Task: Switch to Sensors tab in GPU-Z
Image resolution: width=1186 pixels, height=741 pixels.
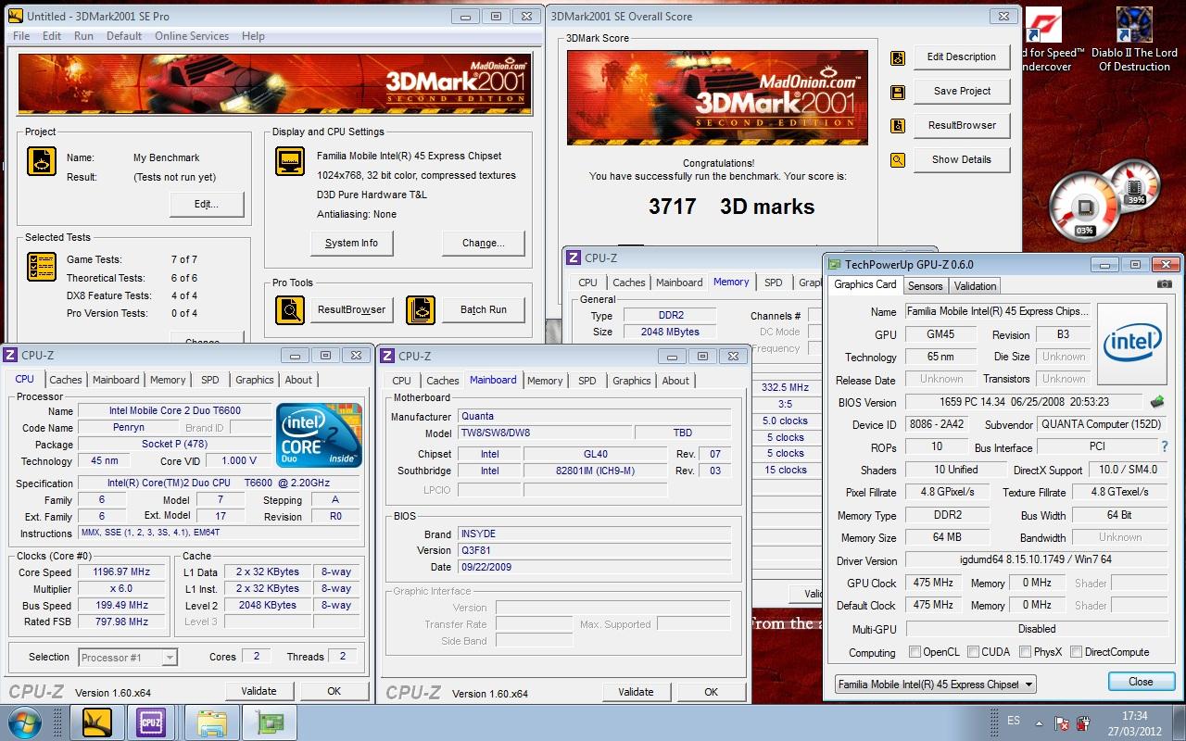Action: tap(925, 286)
